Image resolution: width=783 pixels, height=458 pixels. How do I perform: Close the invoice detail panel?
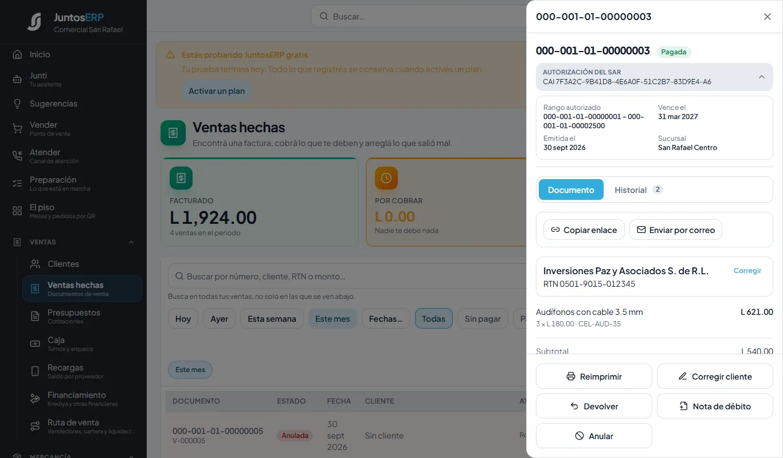tap(768, 17)
